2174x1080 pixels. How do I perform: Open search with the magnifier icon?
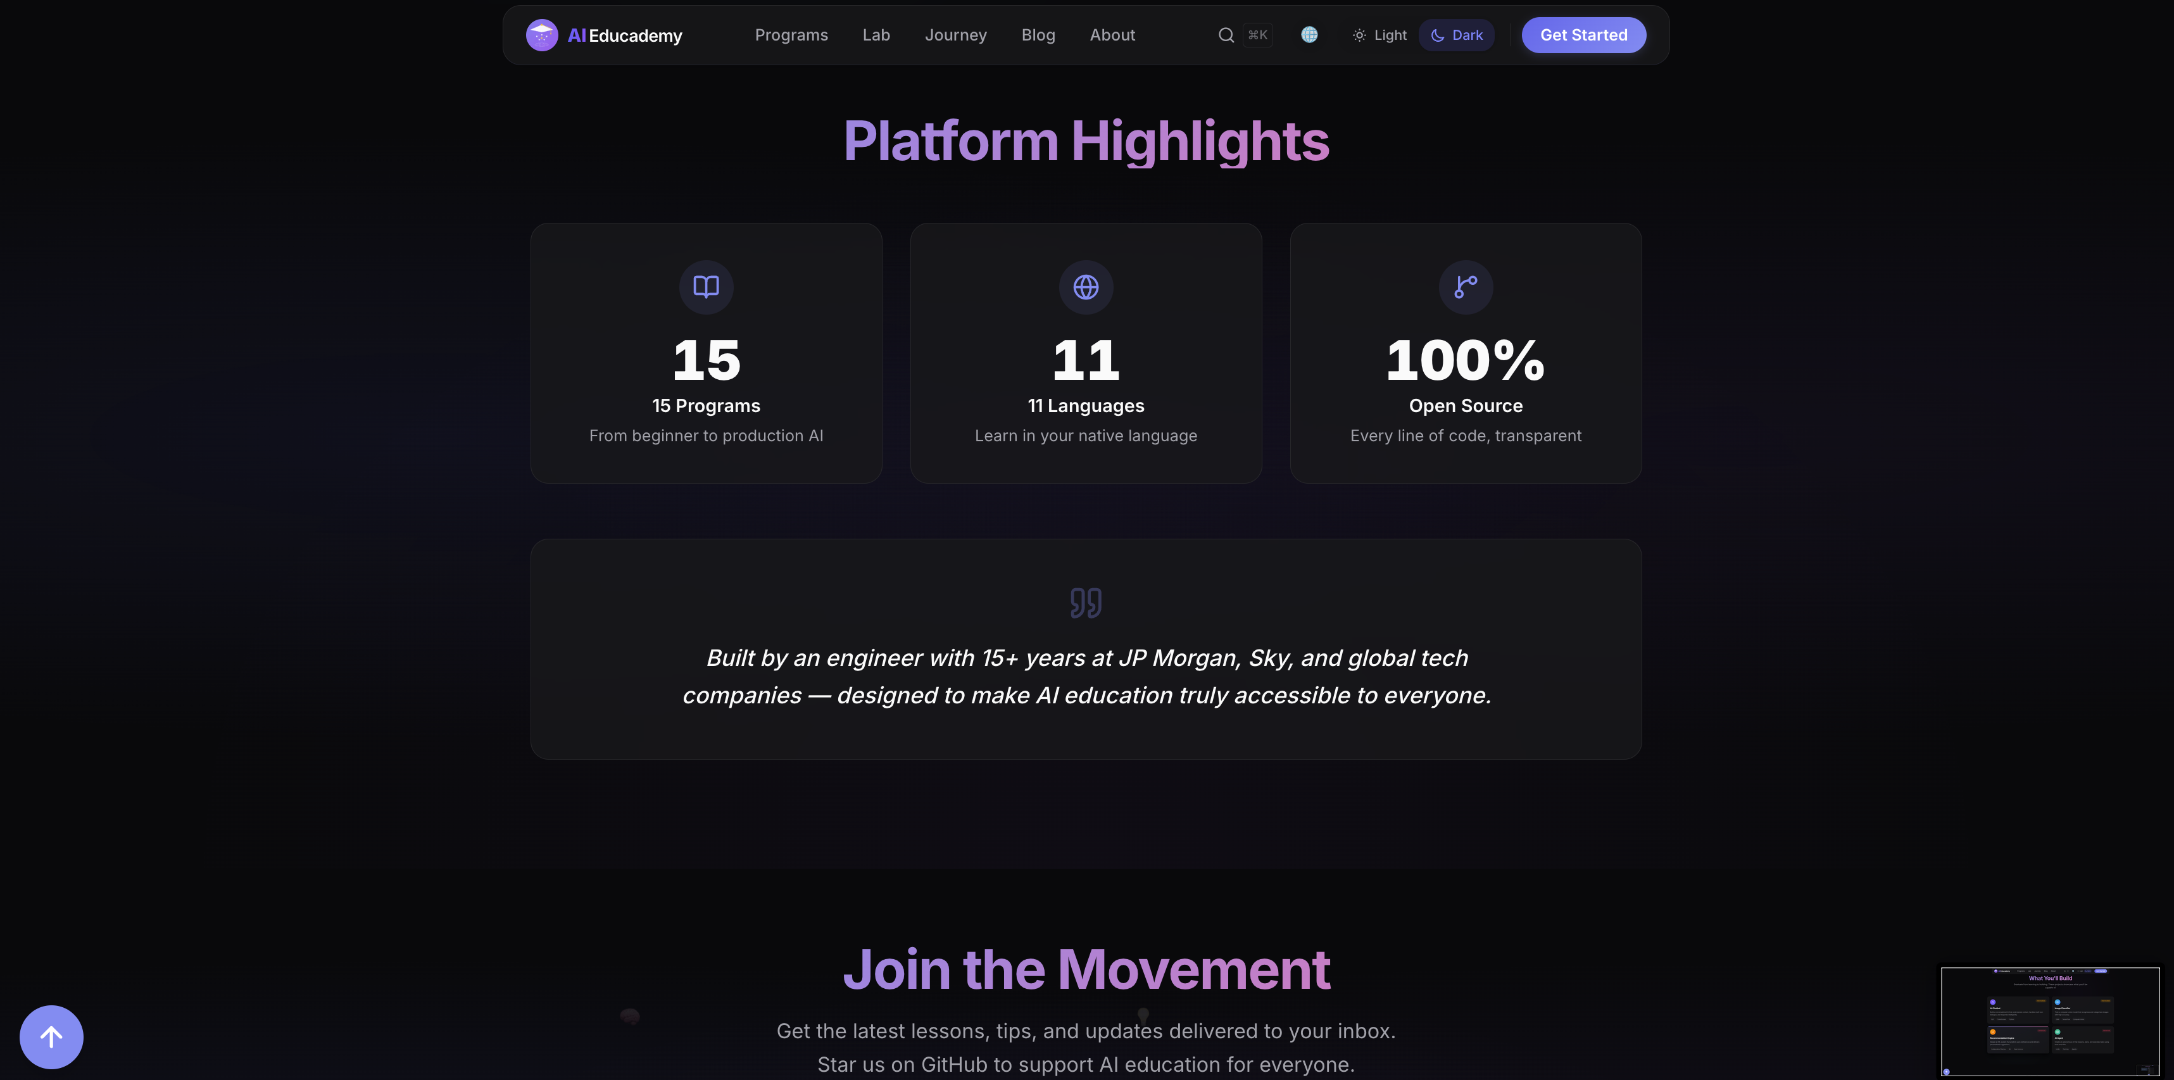point(1226,35)
